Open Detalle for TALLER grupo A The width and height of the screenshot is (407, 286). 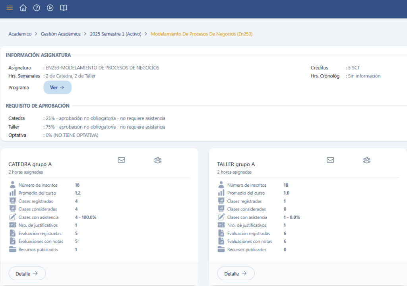tap(236, 273)
